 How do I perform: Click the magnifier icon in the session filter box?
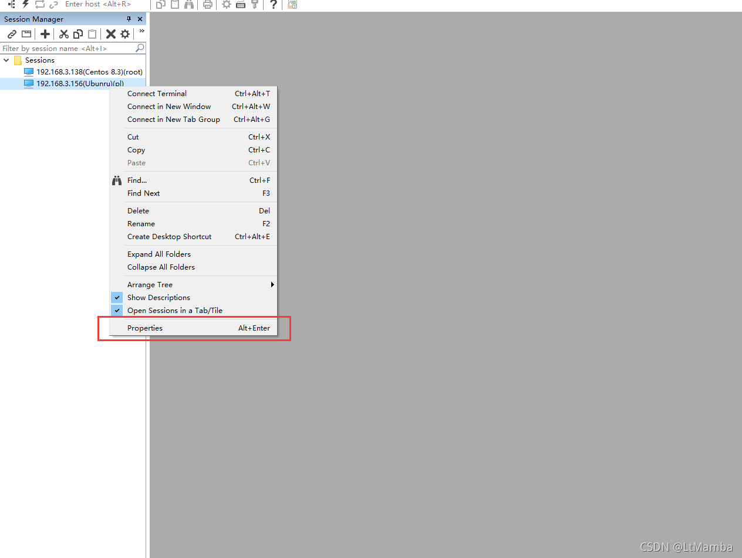[x=140, y=48]
